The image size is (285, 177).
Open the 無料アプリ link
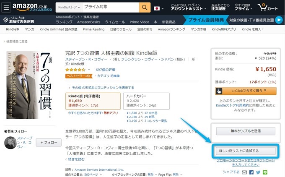[x=111, y=113]
